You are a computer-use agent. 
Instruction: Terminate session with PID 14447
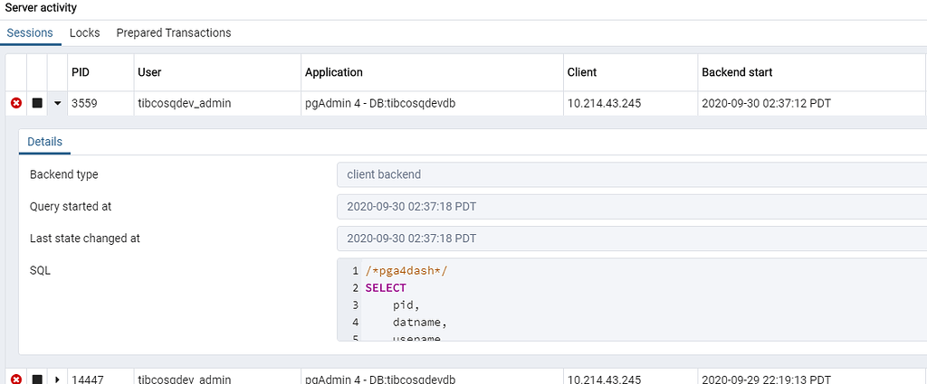[x=15, y=379]
